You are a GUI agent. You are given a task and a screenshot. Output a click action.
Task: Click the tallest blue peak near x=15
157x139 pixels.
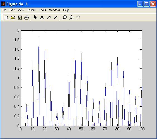coord(39,38)
